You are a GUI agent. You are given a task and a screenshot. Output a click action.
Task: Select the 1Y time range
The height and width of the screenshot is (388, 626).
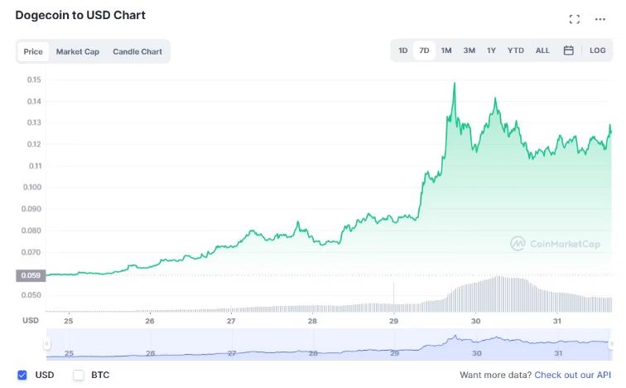491,51
